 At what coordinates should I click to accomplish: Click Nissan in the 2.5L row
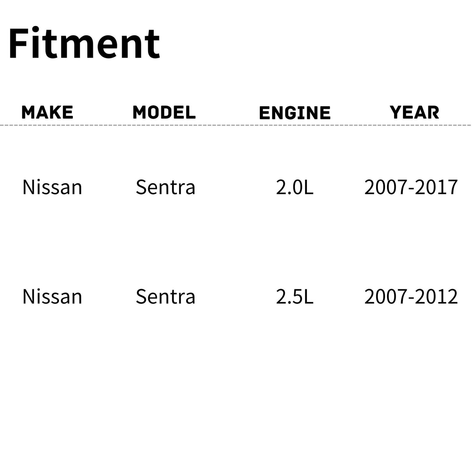click(52, 297)
